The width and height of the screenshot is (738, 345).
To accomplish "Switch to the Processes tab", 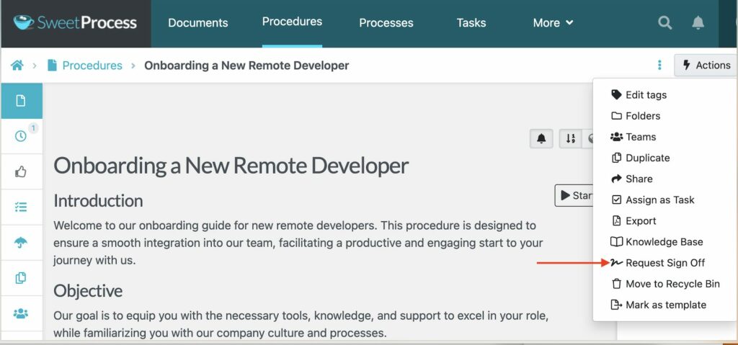I will pyautogui.click(x=386, y=23).
